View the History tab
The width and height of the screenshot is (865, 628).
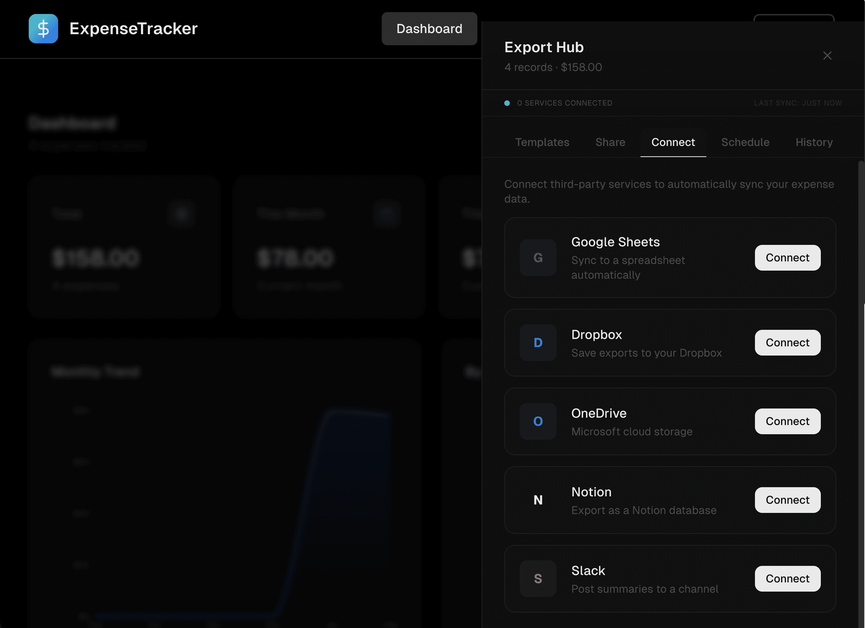(x=814, y=142)
